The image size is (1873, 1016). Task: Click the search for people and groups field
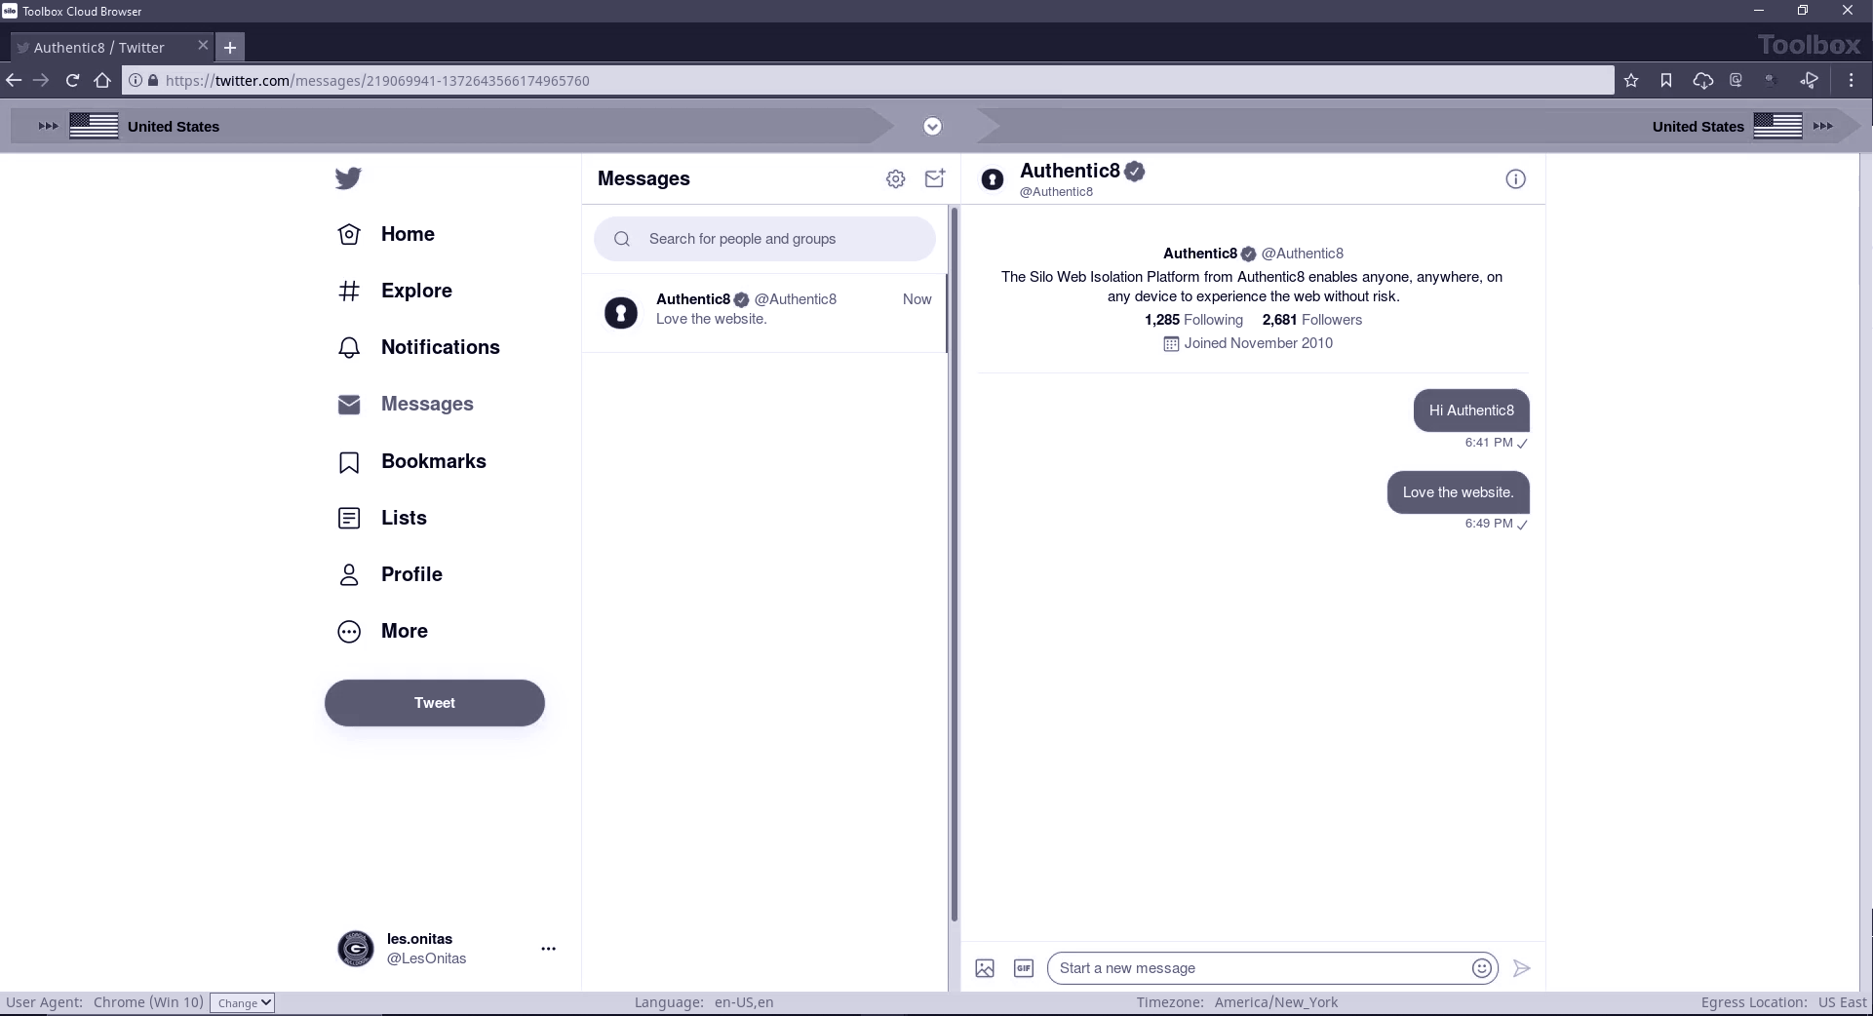pos(764,239)
